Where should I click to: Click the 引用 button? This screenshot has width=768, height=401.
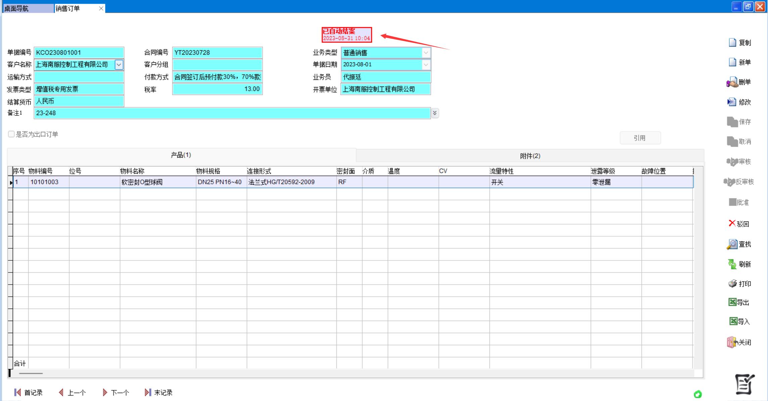point(640,138)
